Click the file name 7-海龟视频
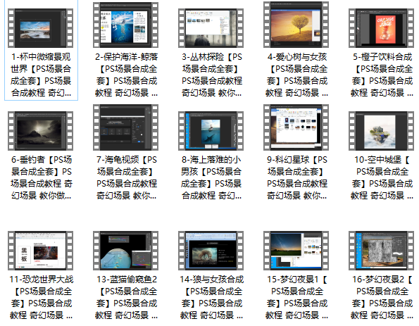419x326 pixels. pos(126,177)
